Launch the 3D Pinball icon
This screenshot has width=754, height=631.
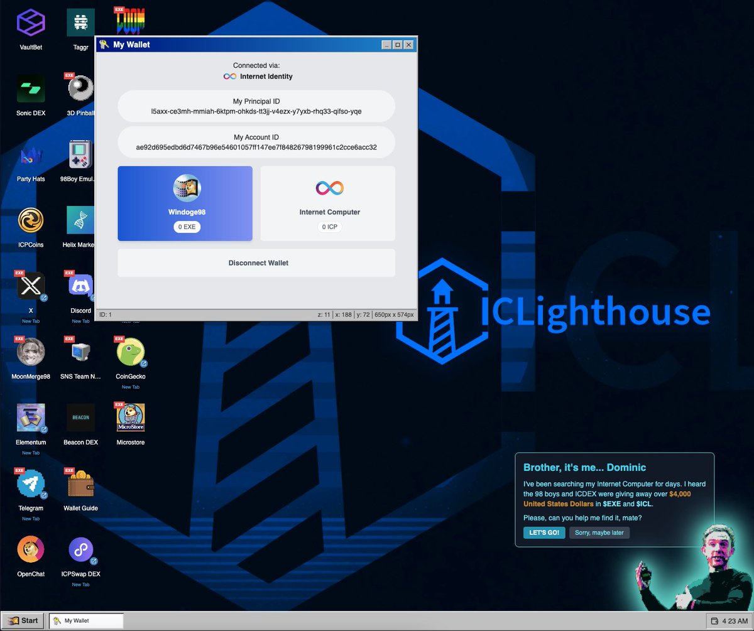pyautogui.click(x=80, y=89)
